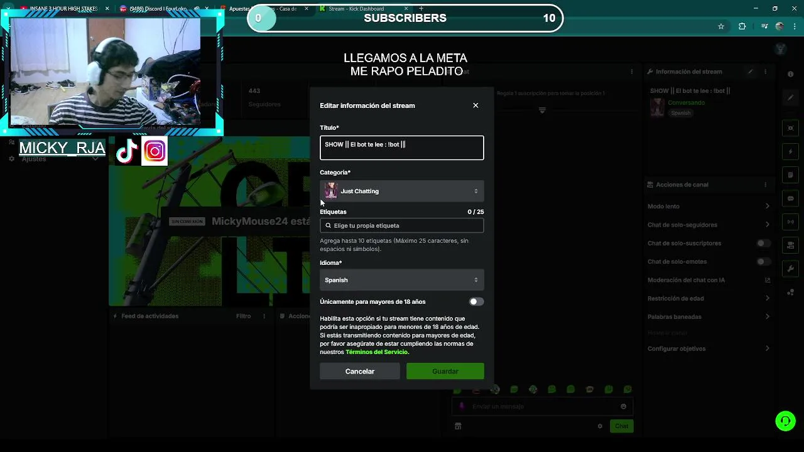Viewport: 804px width, 452px height.
Task: Open the media control icon in browser toolbar
Action: coord(764,26)
